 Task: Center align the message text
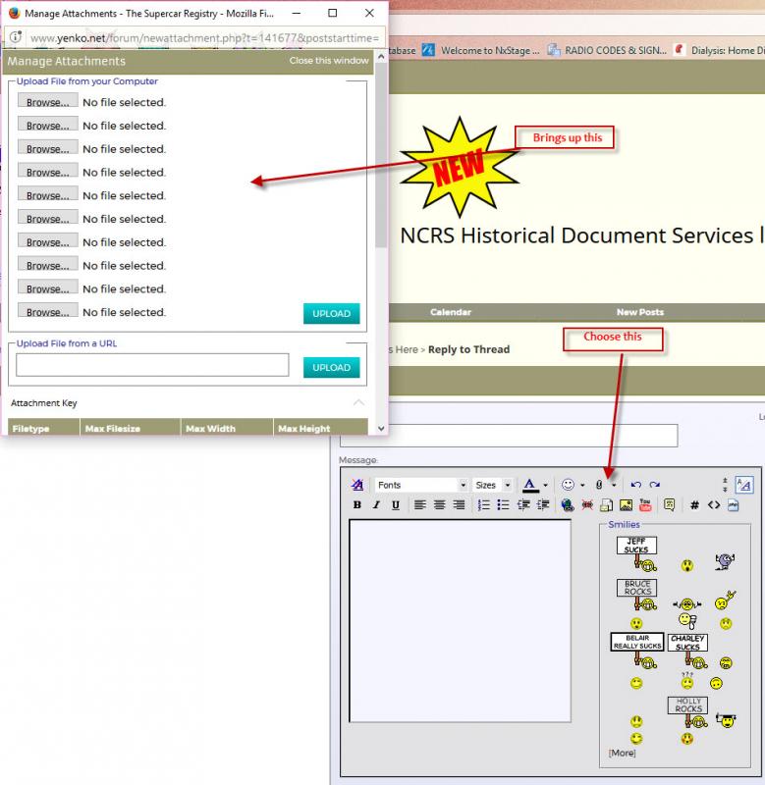(x=439, y=505)
